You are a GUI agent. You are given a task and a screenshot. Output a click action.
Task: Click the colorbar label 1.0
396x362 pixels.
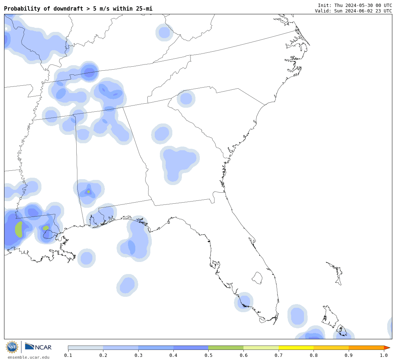pos(384,355)
